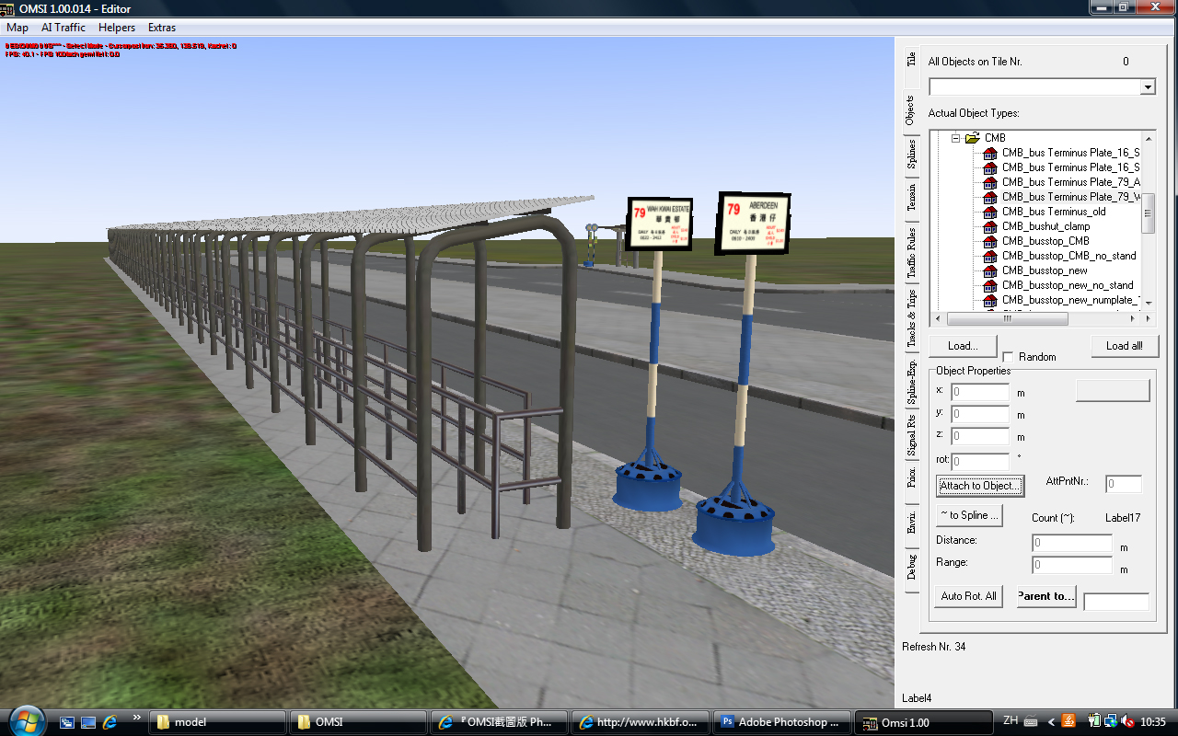
Task: Expand the Quick Launch overflow chevron
Action: 137,718
